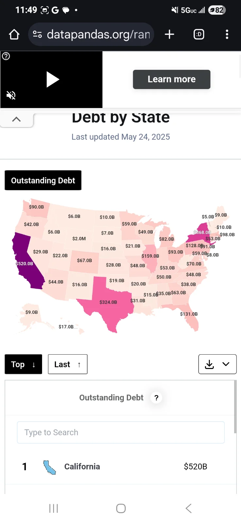This screenshot has width=241, height=522.
Task: Click the datapandas.org address bar
Action: [x=98, y=34]
